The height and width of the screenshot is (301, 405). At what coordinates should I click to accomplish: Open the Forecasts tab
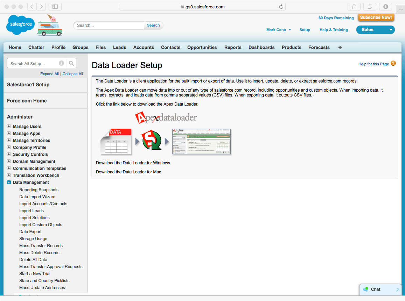(319, 48)
